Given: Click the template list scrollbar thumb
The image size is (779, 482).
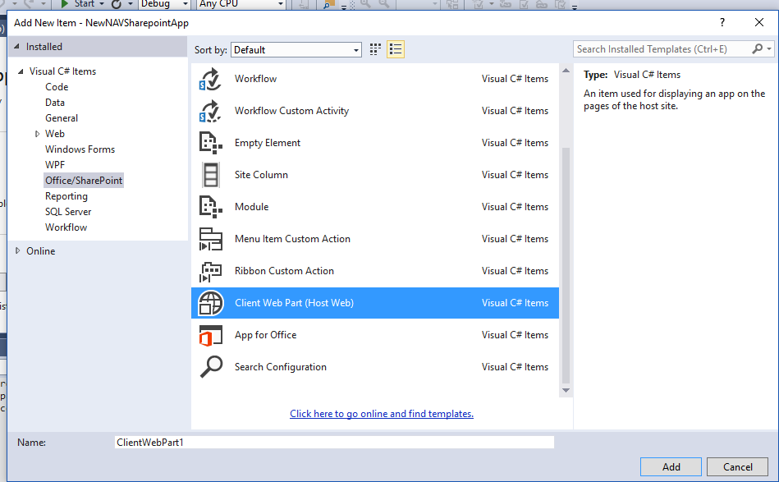Looking at the screenshot, I should click(x=566, y=266).
